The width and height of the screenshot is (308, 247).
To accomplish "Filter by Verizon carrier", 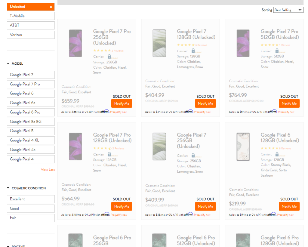I will tap(31, 35).
